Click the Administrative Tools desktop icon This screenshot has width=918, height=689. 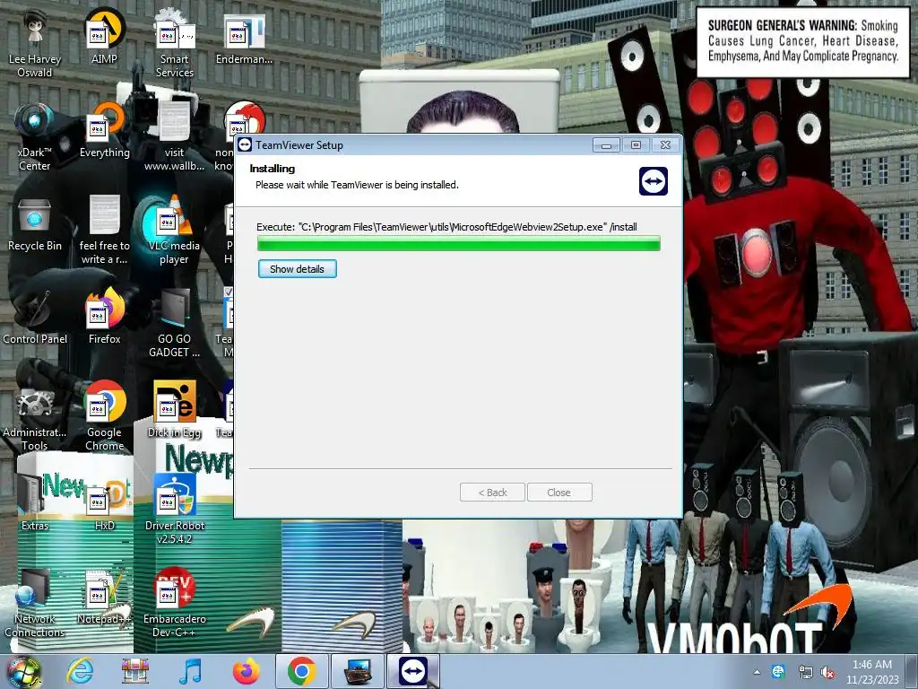point(35,416)
